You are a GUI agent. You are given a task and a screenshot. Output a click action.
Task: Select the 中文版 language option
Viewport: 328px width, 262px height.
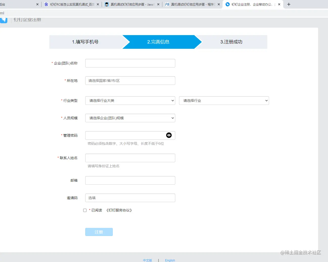click(147, 260)
